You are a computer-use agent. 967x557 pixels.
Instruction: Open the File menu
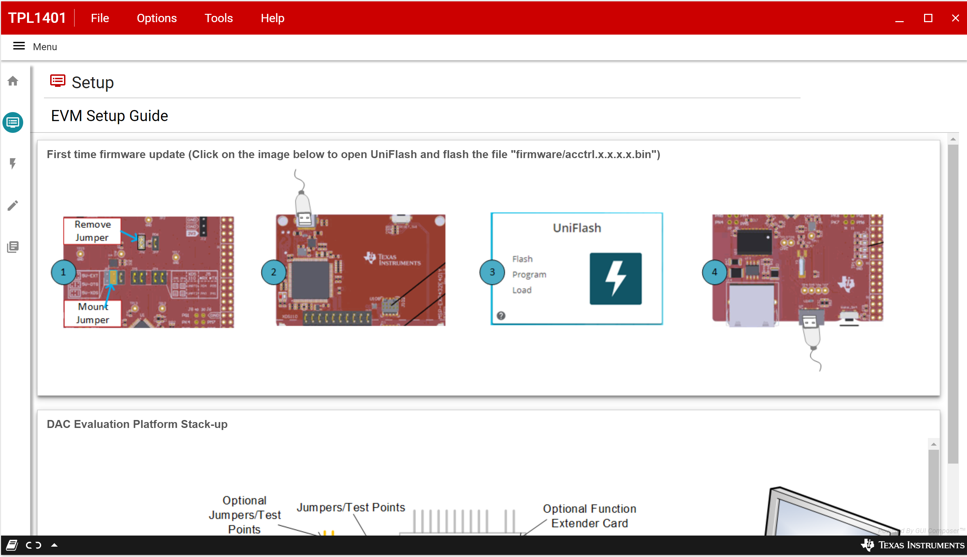[x=100, y=18]
